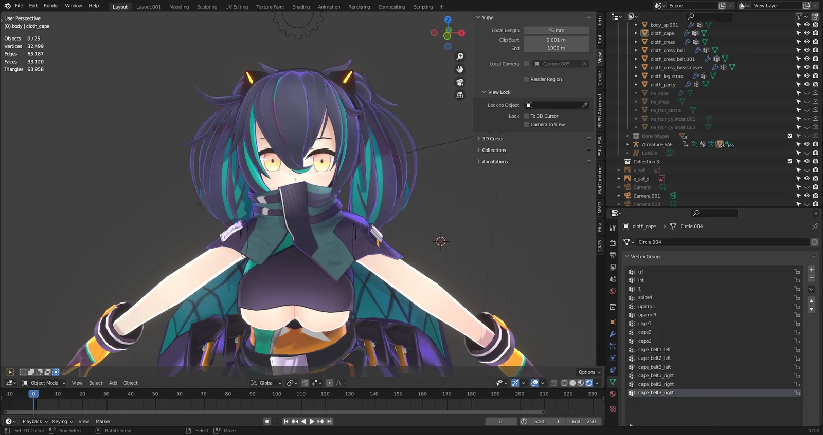Viewport: 823px width, 435px height.
Task: Expand the Armature_SAF tree item
Action: coord(628,144)
